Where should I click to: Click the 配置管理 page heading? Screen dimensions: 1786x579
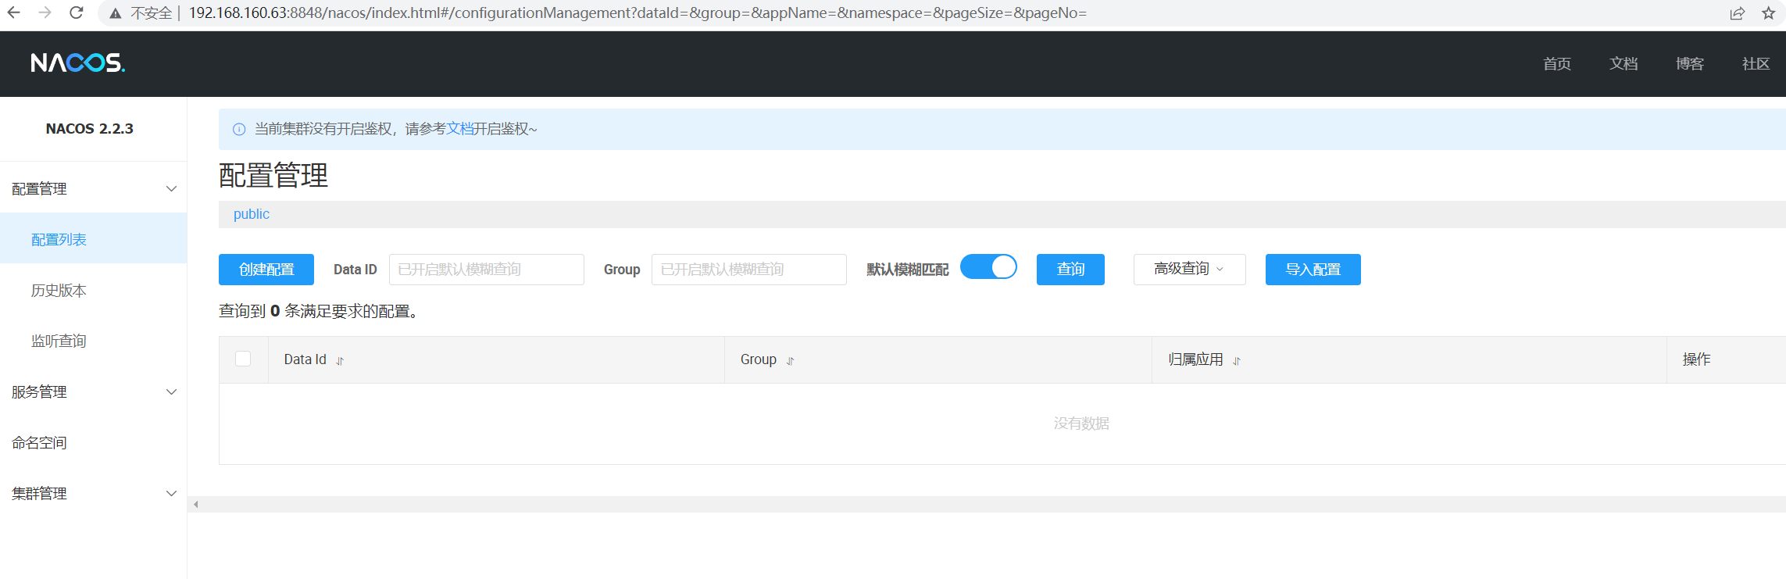(273, 176)
